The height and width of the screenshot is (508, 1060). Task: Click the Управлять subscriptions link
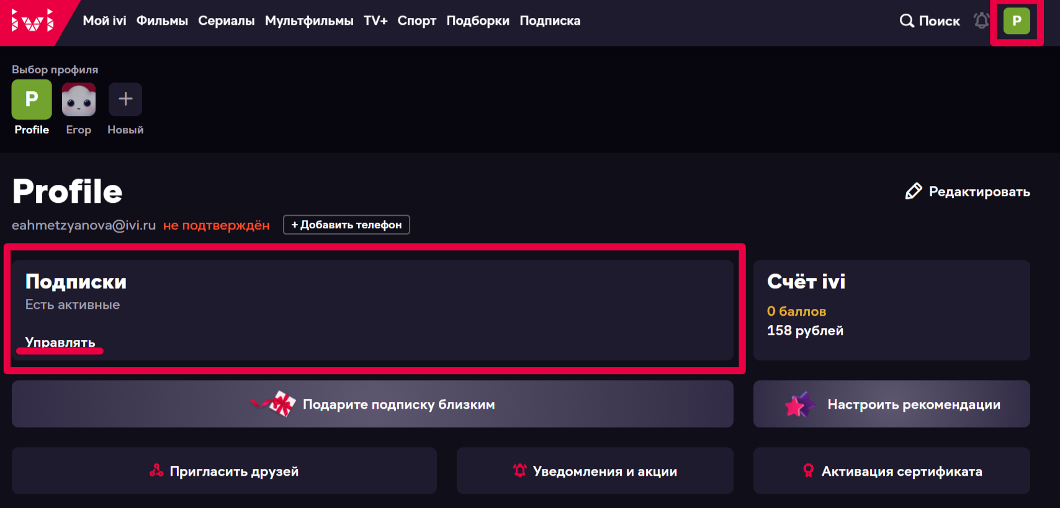click(60, 342)
